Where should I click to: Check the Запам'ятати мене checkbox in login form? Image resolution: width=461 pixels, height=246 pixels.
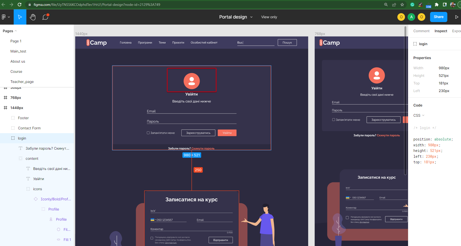pyautogui.click(x=148, y=132)
